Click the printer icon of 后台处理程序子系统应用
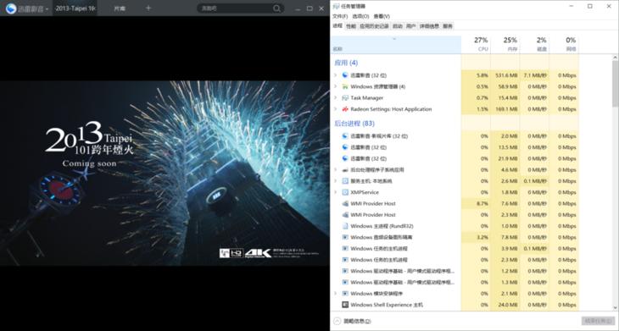 pyautogui.click(x=345, y=170)
